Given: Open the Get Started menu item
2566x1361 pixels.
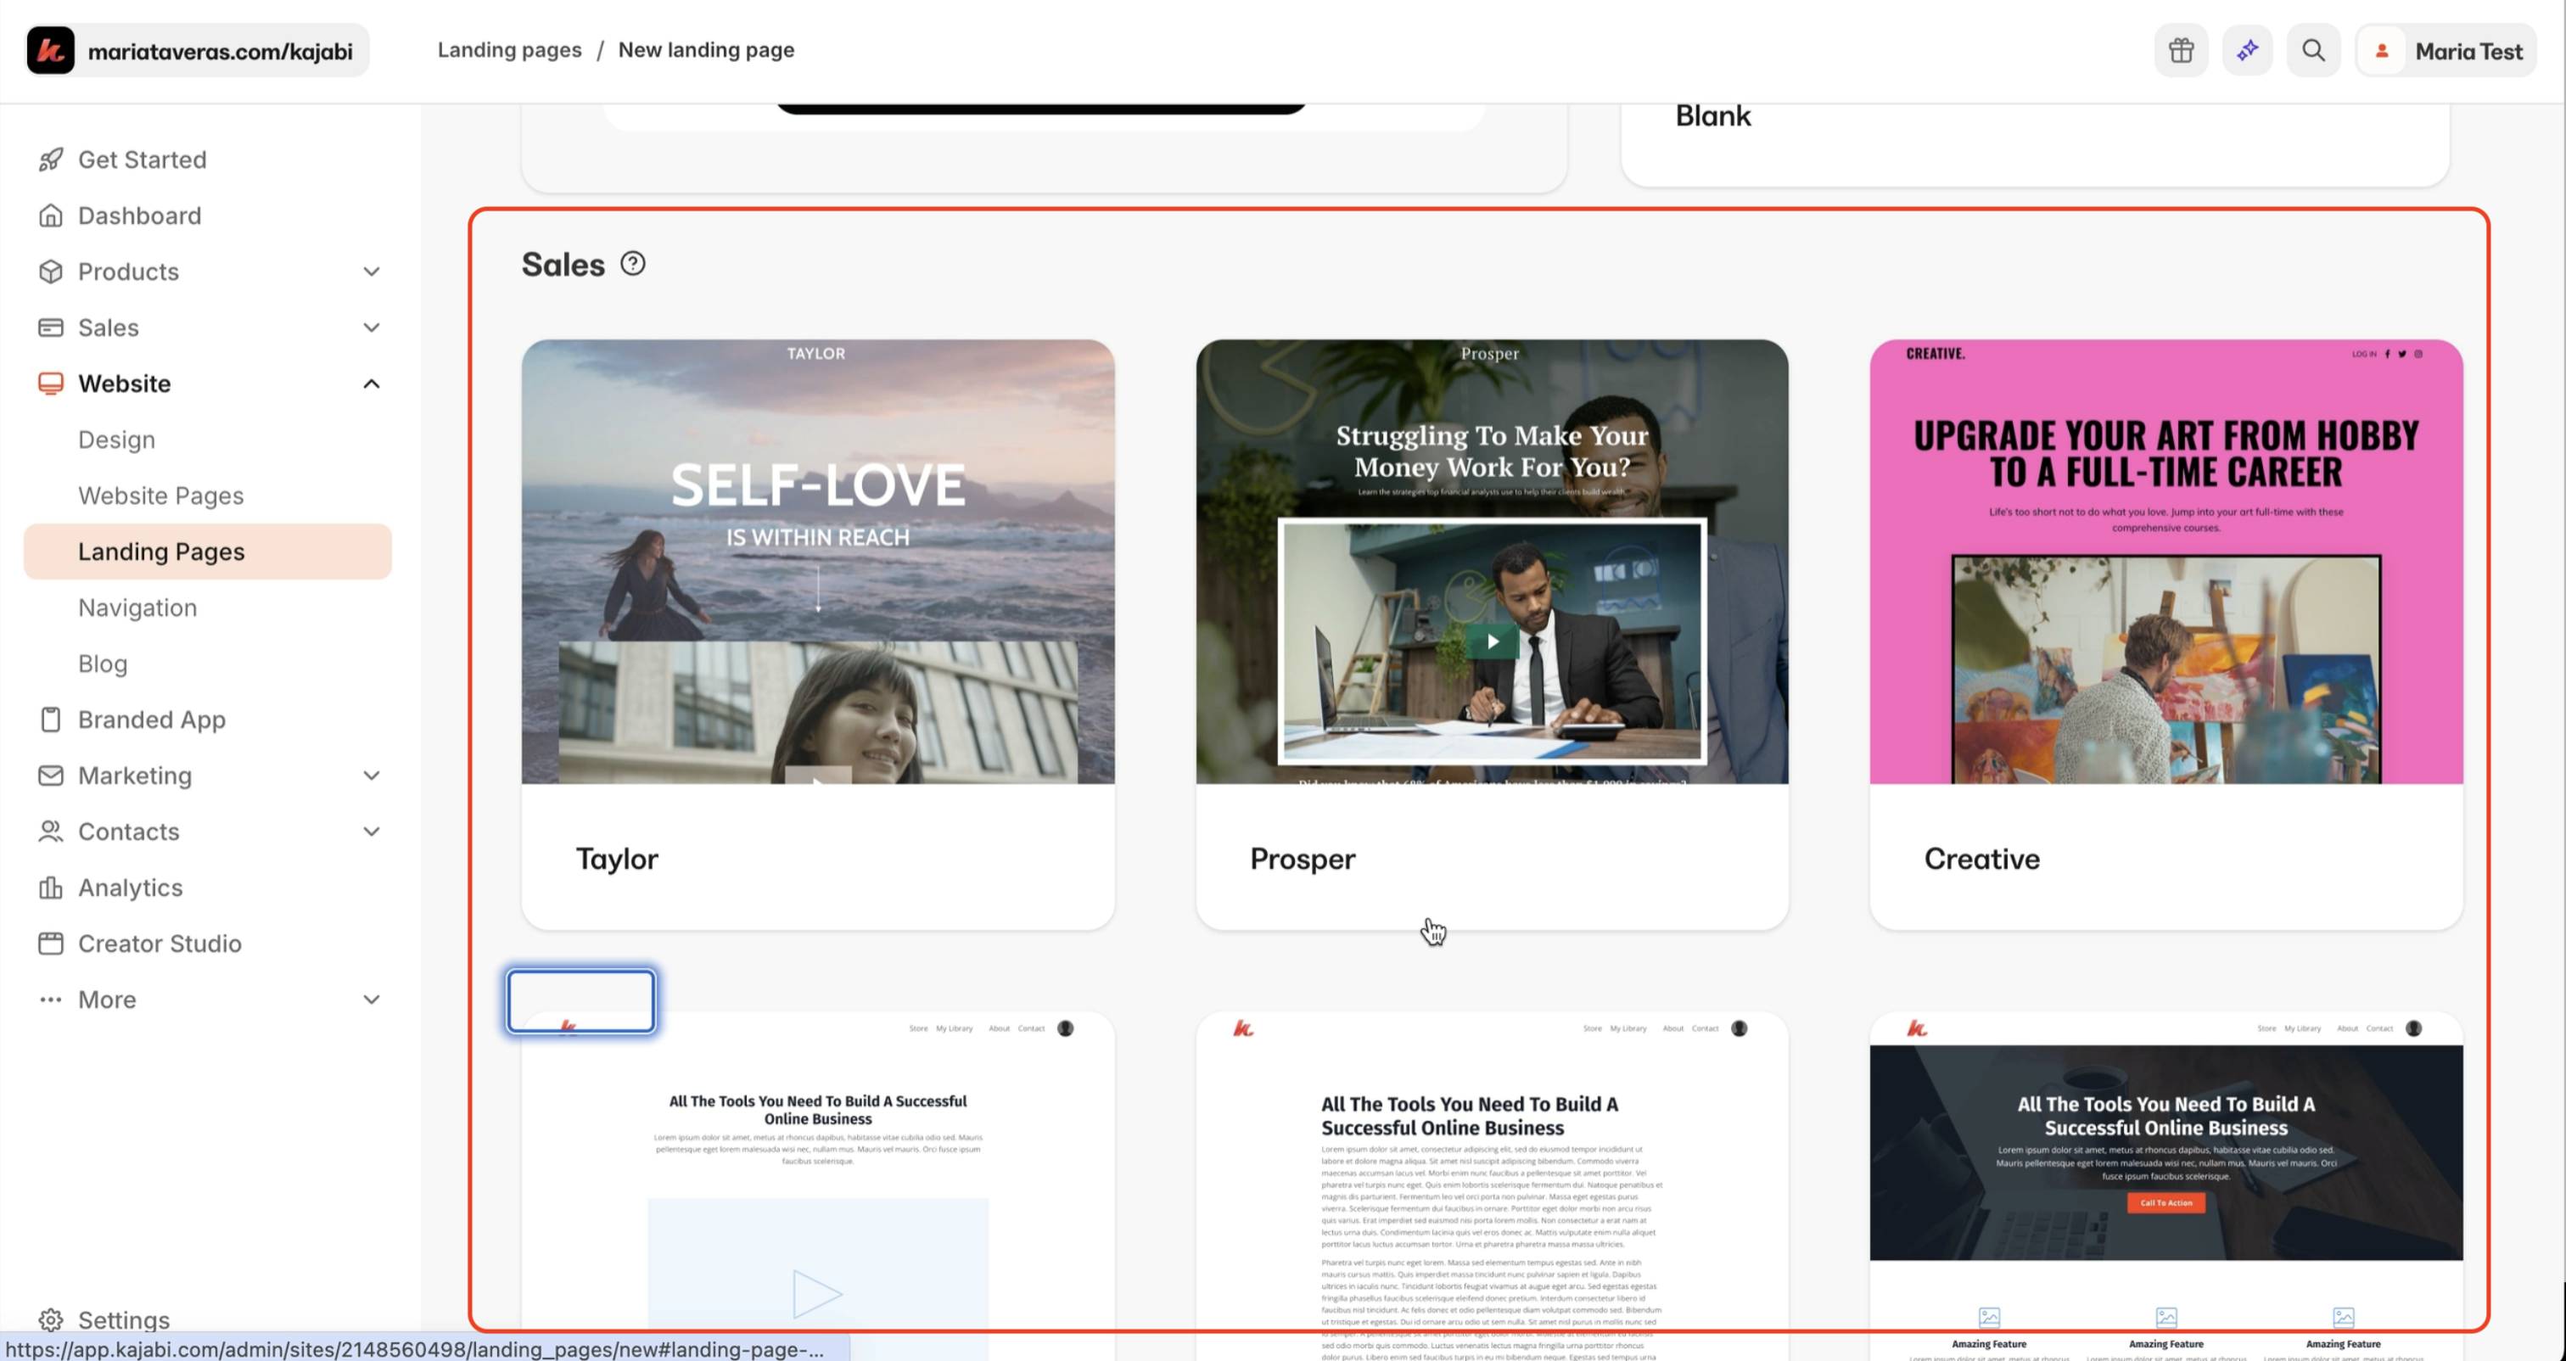Looking at the screenshot, I should (208, 160).
